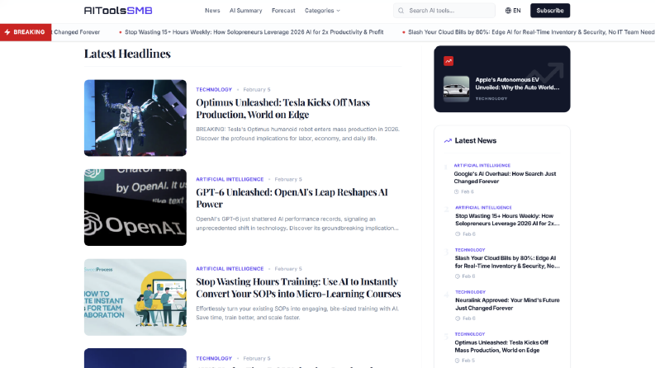Click the globe language icon
655x368 pixels.
pos(508,11)
